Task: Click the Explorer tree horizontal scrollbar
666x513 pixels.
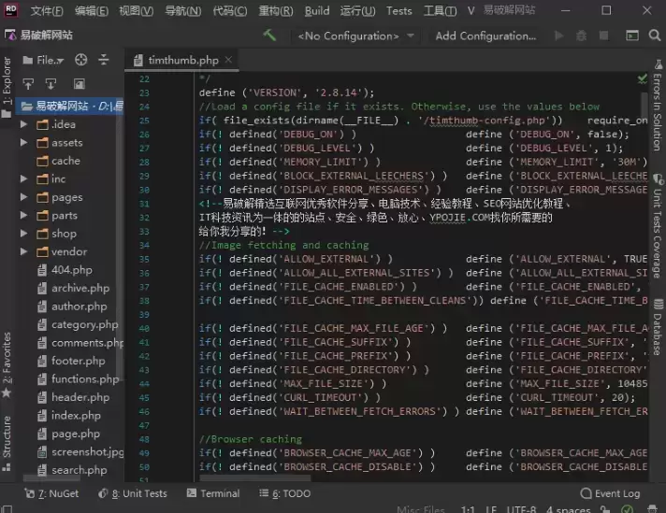Action: [51, 478]
